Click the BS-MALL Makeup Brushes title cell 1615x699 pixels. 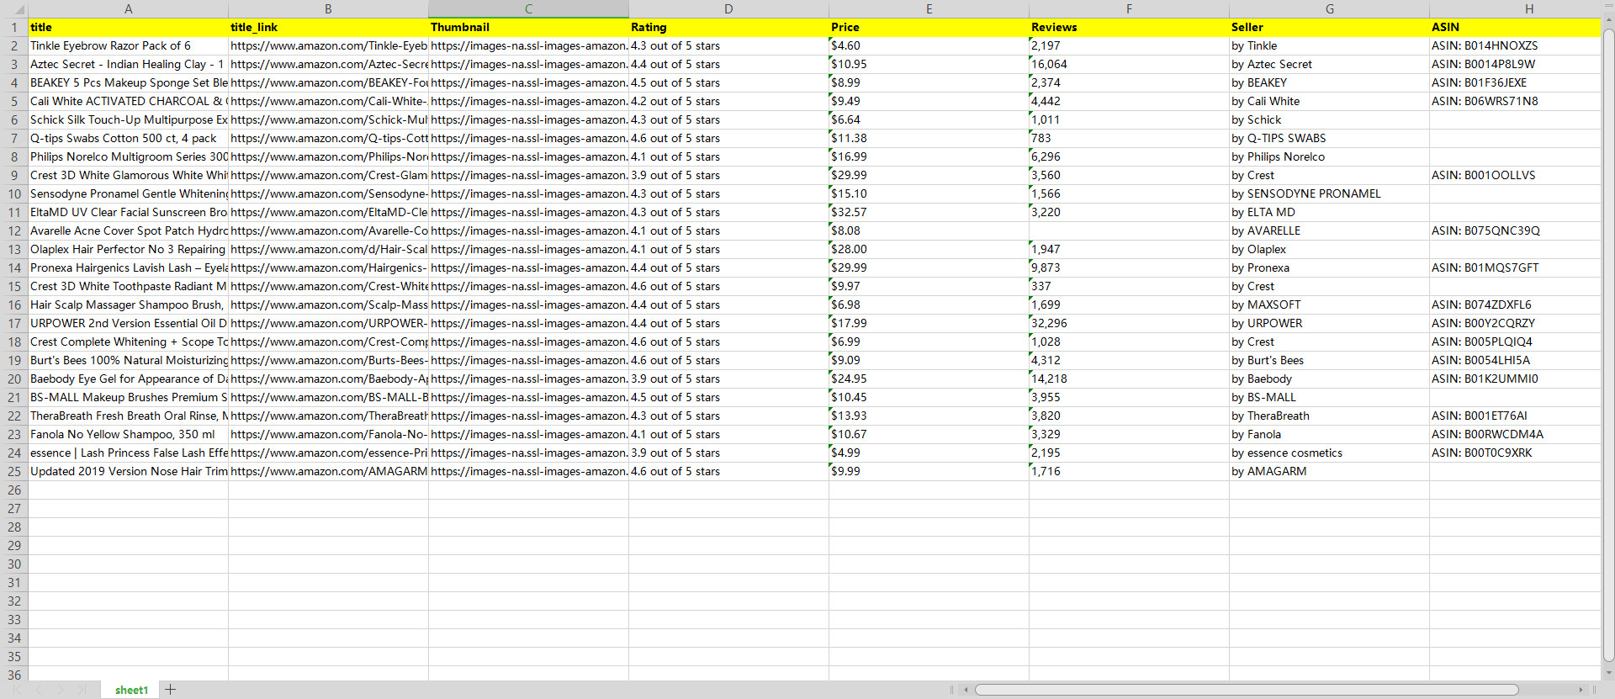click(x=128, y=397)
